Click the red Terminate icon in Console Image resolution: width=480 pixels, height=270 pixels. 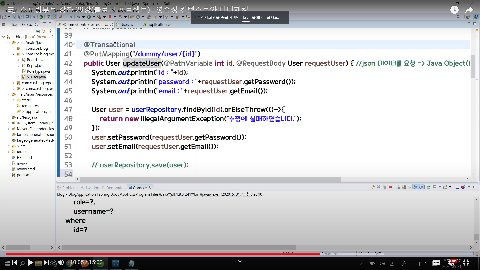click(x=390, y=187)
